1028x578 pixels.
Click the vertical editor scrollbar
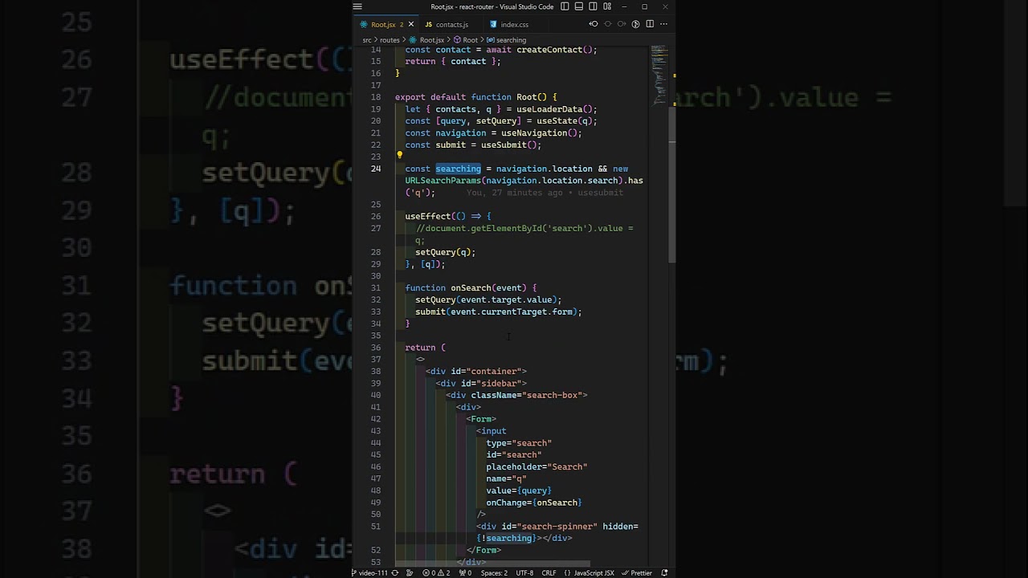coord(672,185)
